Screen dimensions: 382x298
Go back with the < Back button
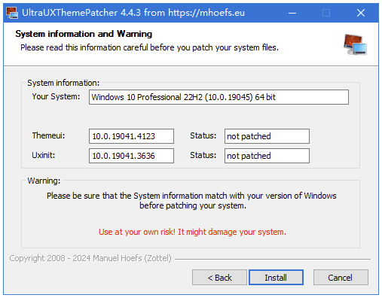coord(219,278)
